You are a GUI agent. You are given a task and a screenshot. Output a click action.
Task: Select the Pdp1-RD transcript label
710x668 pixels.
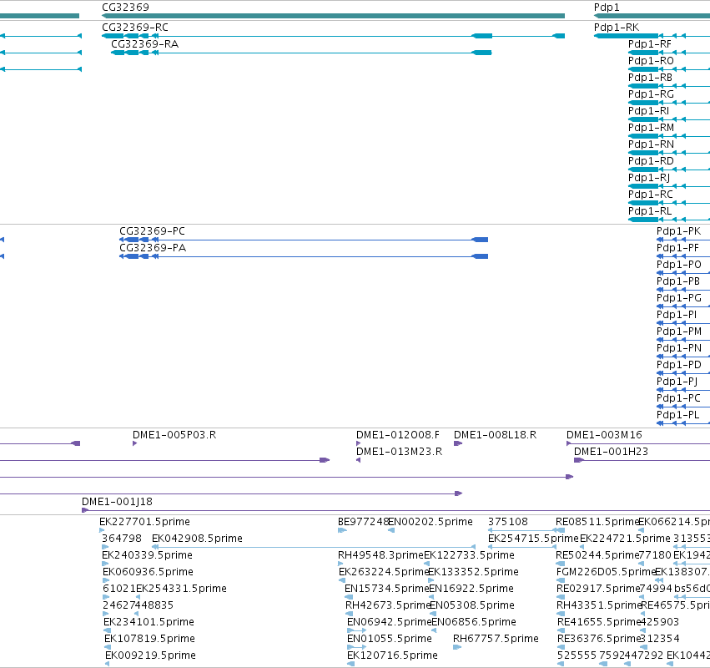pyautogui.click(x=651, y=161)
